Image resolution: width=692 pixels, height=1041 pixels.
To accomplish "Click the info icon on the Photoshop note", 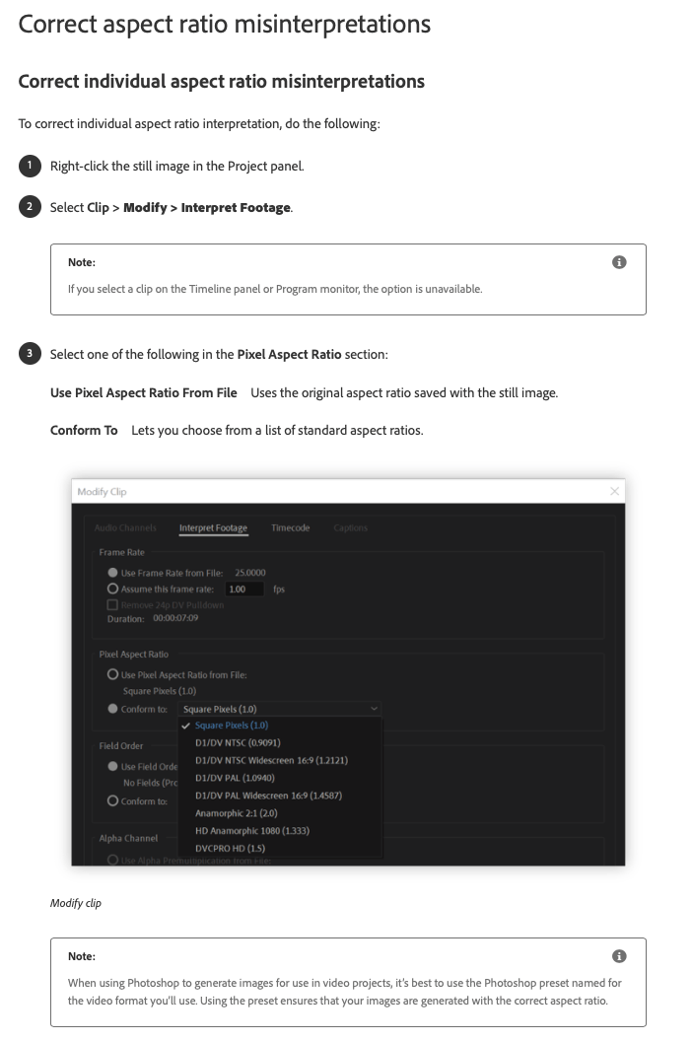I will click(619, 955).
